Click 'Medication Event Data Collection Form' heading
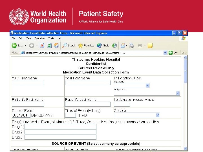 pos(96,72)
